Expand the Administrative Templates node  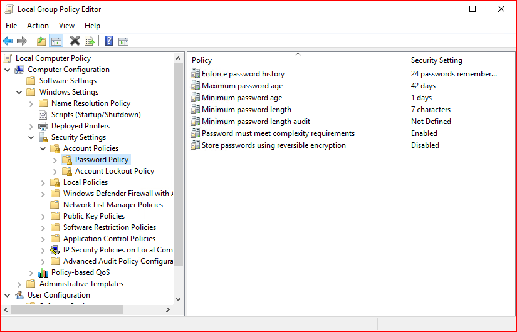tap(19, 284)
